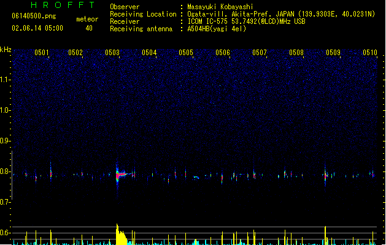Click the 0.7 kHz axis label
Viewport: 386px width, 245px height.
pos(5,202)
